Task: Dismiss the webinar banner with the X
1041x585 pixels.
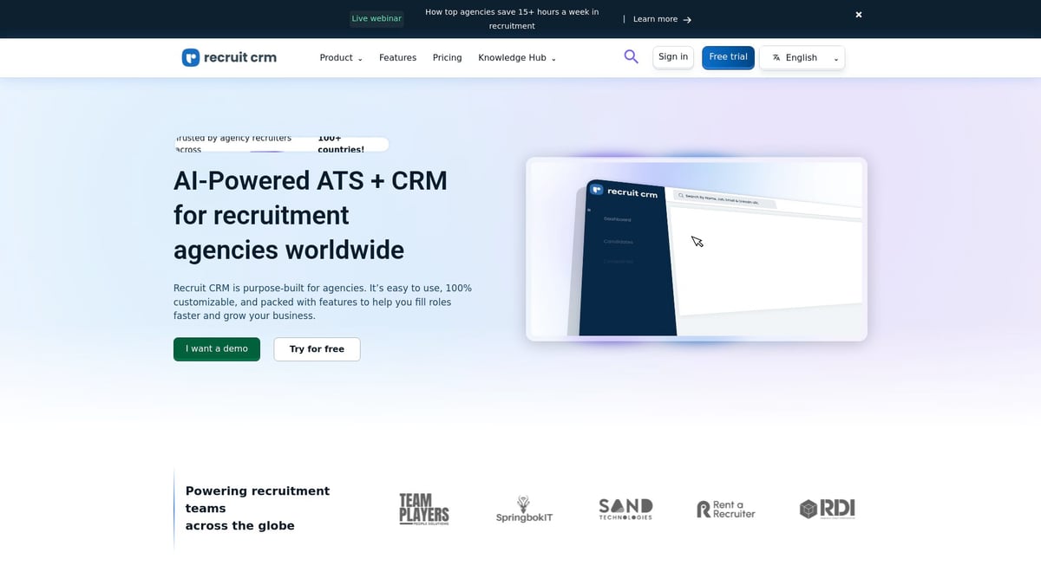Action: (x=858, y=14)
